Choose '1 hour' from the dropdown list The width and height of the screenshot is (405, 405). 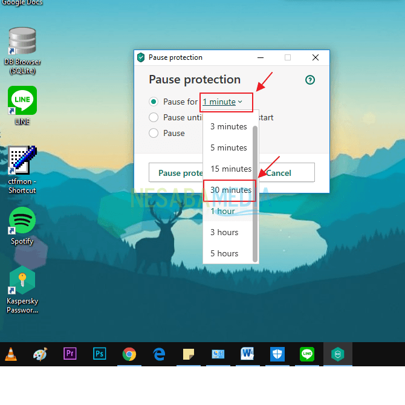[x=222, y=211]
